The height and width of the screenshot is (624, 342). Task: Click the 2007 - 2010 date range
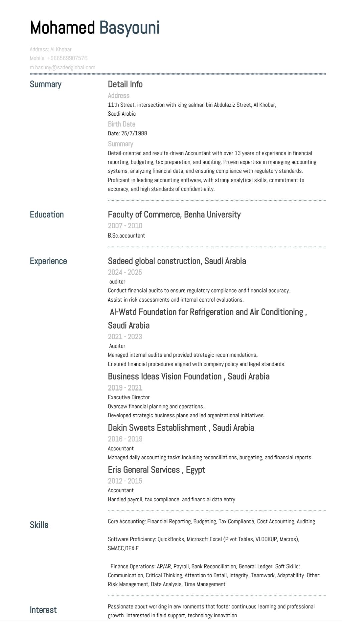click(x=125, y=226)
